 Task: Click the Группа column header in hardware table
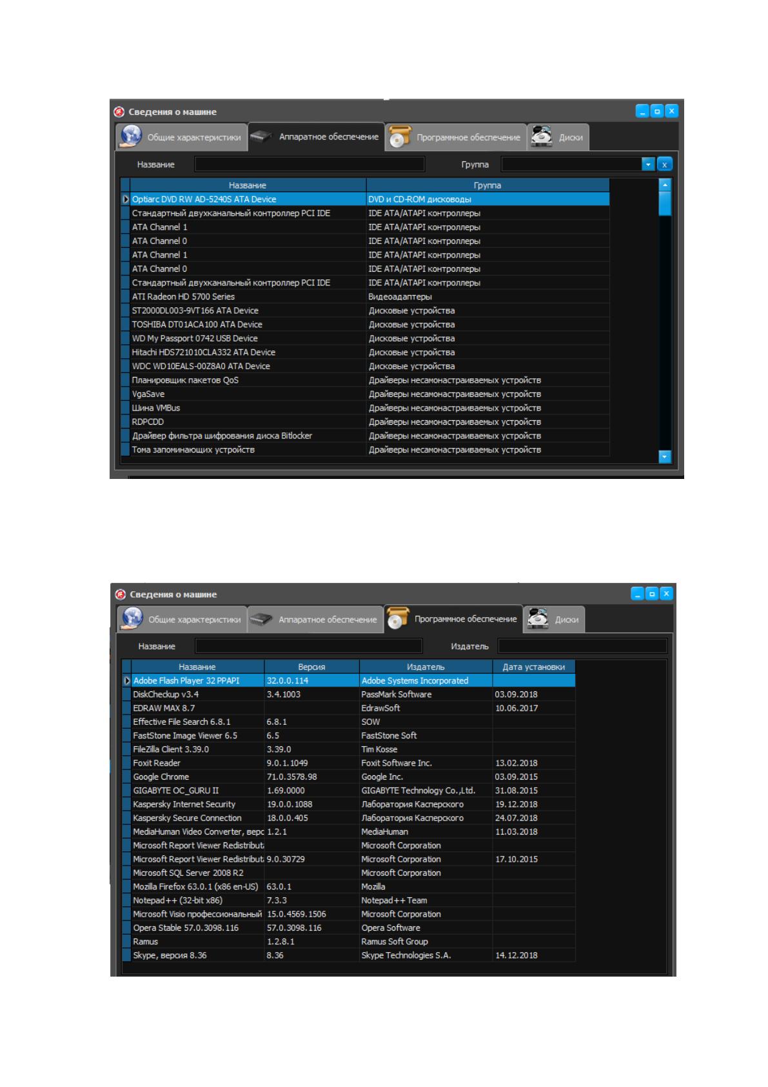[x=487, y=185]
